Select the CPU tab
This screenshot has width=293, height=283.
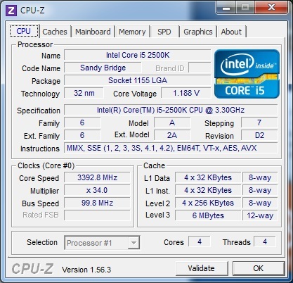(24, 31)
